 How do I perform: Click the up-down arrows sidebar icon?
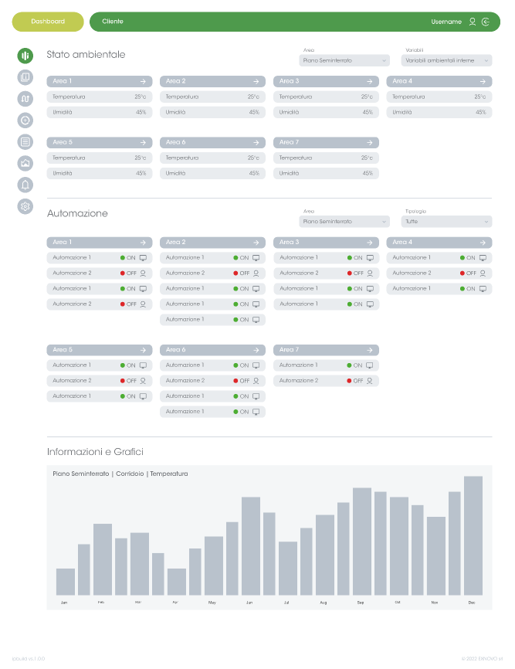25,99
